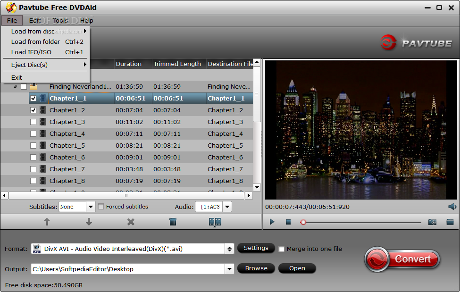Click the vertical scrollbar up arrow
The image size is (460, 292).
[257, 62]
